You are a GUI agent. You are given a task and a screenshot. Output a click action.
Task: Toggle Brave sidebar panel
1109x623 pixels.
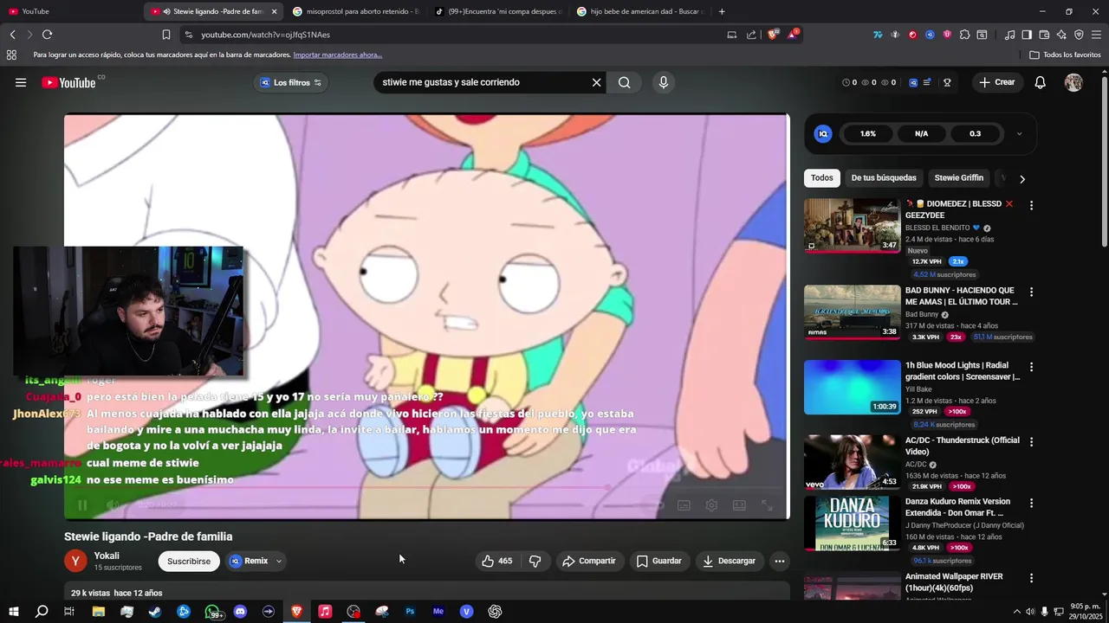click(1027, 35)
